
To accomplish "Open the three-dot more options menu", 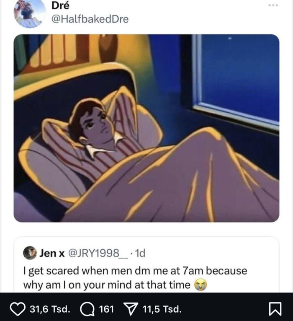I will pos(273,5).
